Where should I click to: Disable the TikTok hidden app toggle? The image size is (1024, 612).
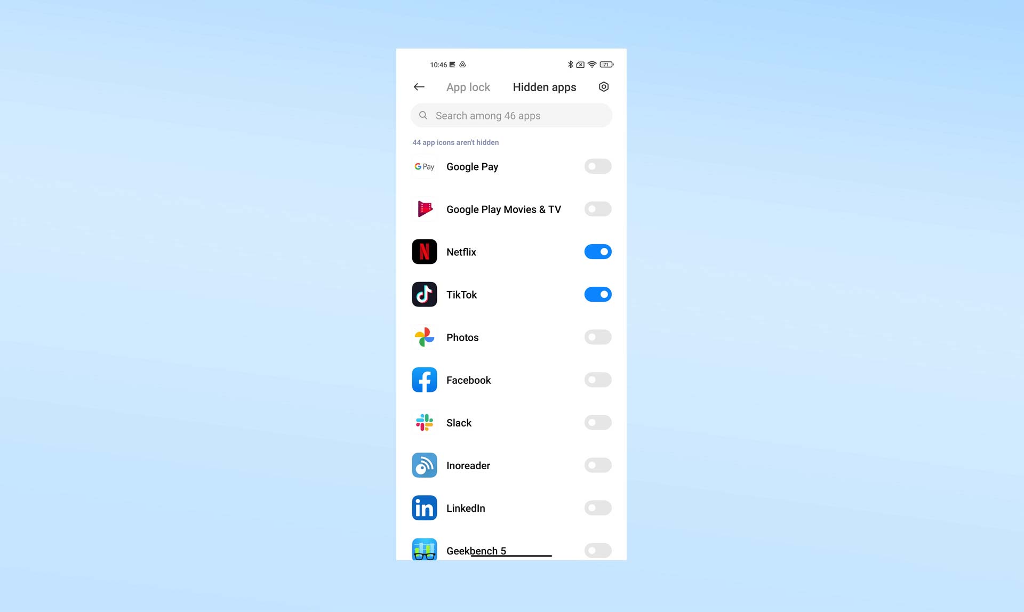[x=598, y=294]
